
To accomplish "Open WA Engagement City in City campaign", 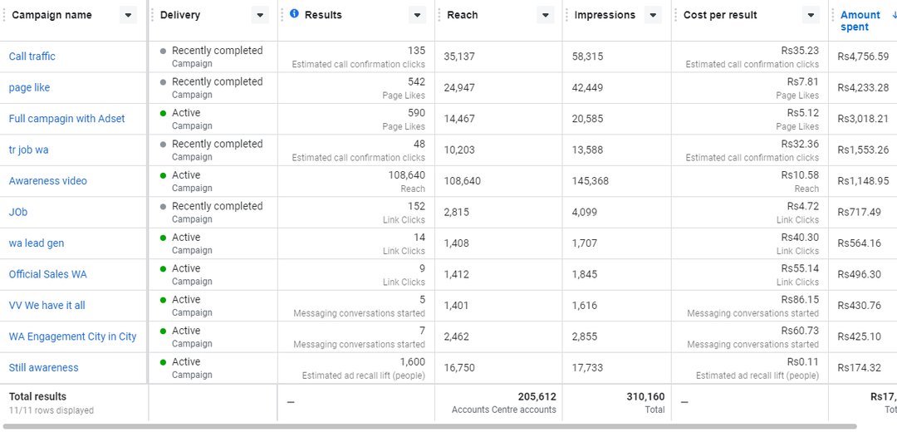I will click(72, 336).
